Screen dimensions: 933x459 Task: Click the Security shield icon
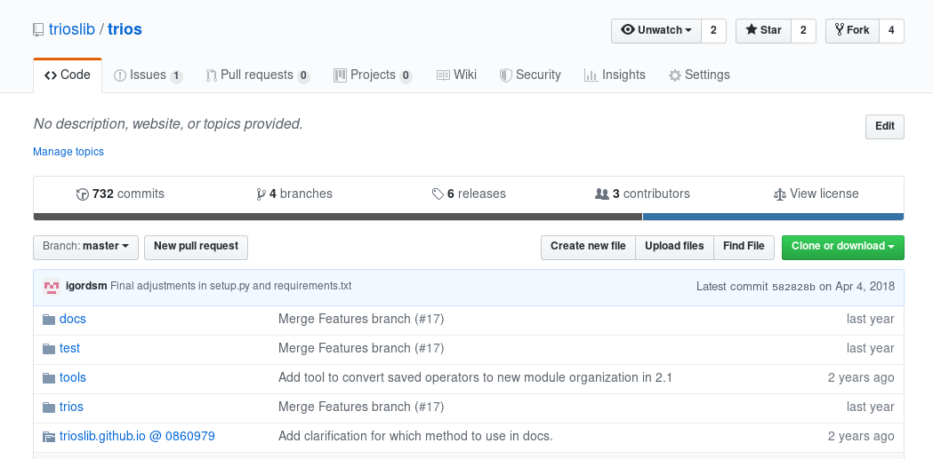point(506,75)
